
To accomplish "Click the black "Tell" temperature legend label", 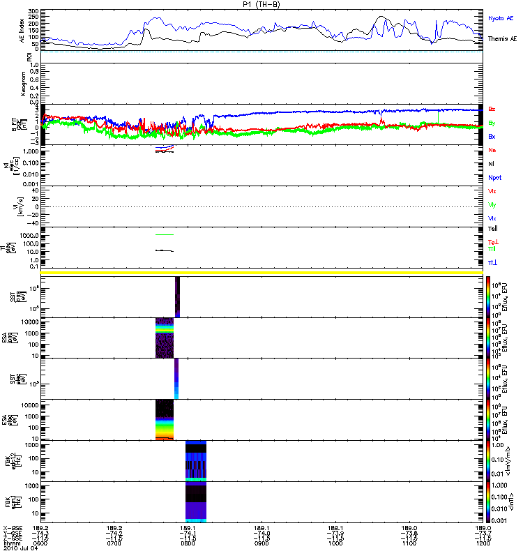I will click(x=493, y=229).
